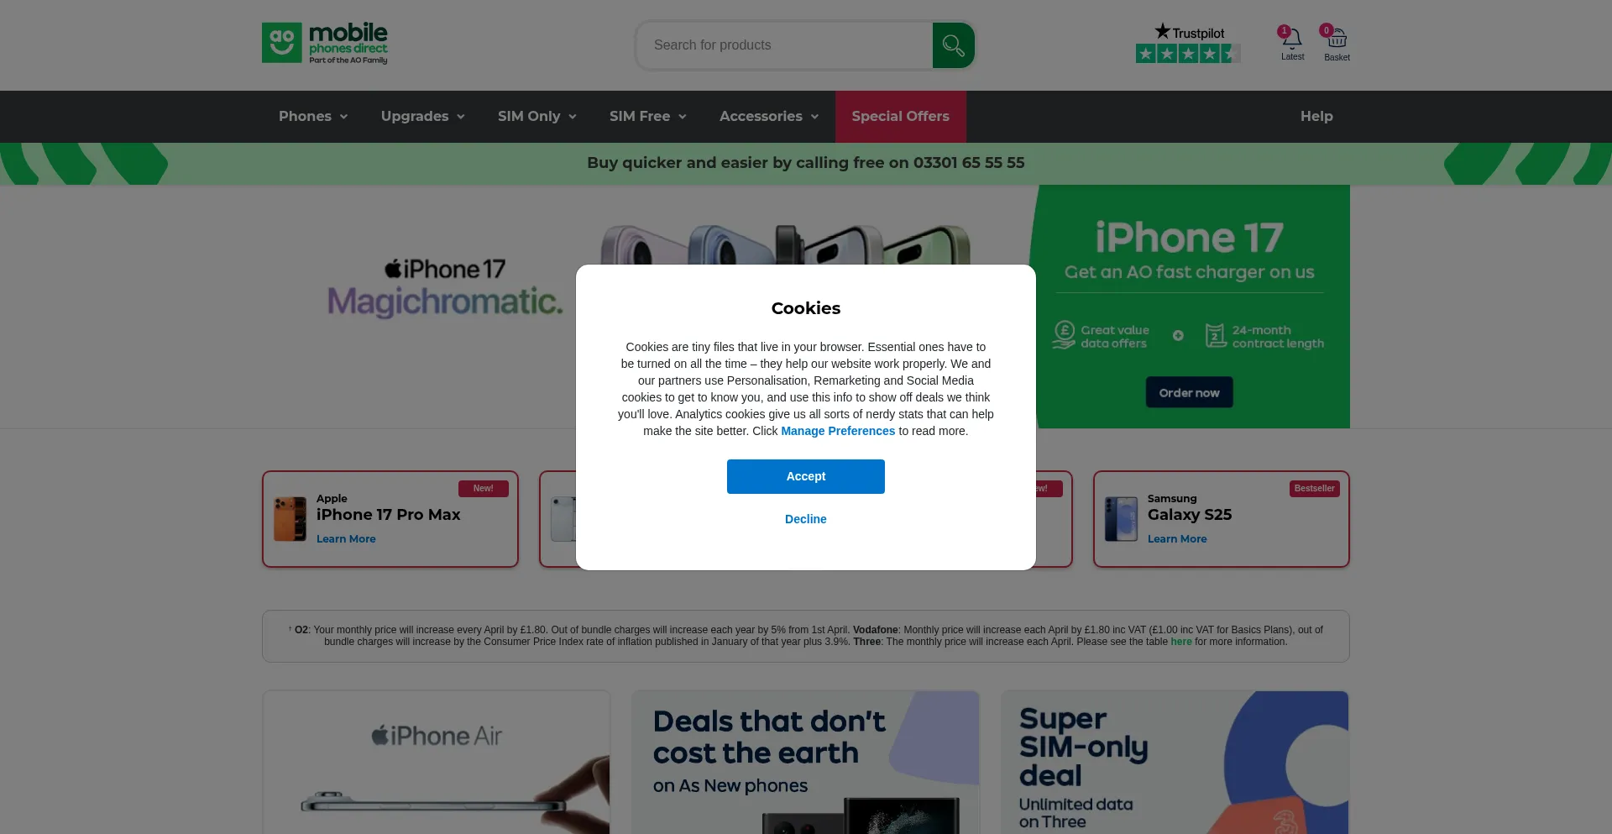Open the Accessories dropdown menu
Viewport: 1612px width, 834px height.
(768, 117)
